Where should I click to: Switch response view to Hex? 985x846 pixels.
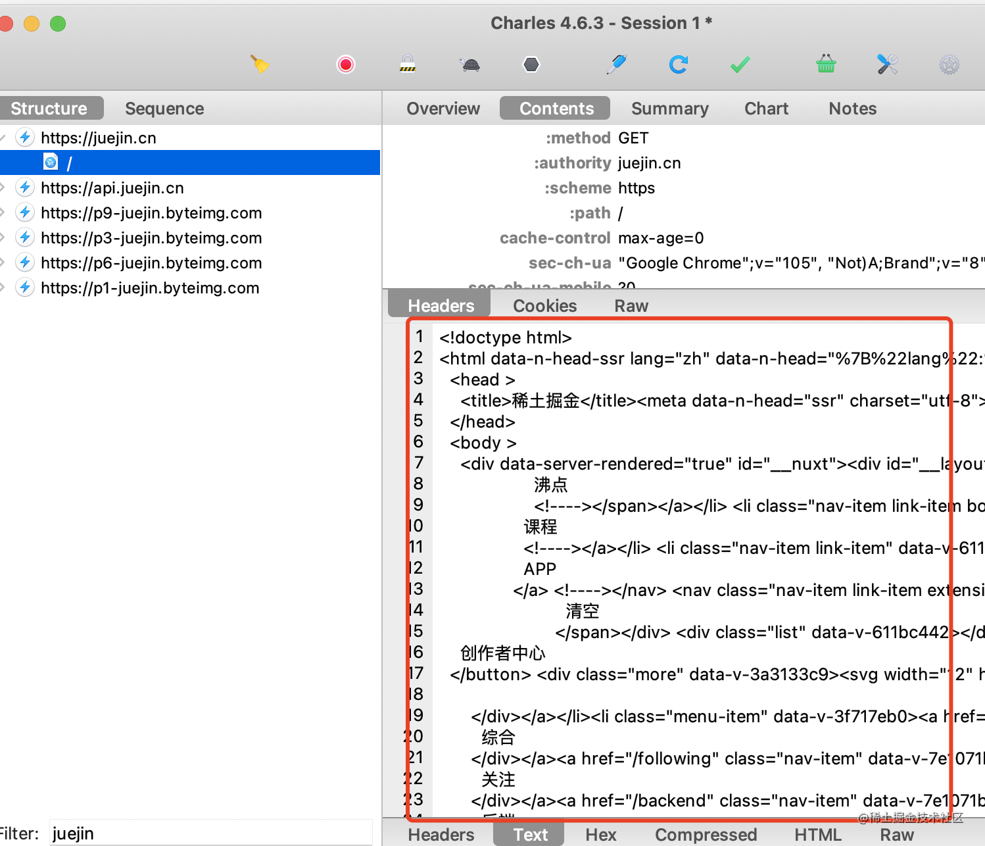[601, 835]
